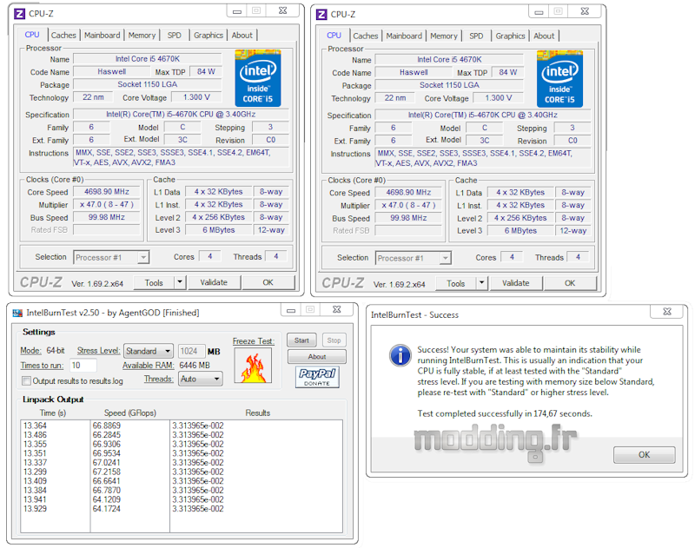Click Start button in IntelBurnTest
The image size is (695, 548).
click(x=301, y=340)
